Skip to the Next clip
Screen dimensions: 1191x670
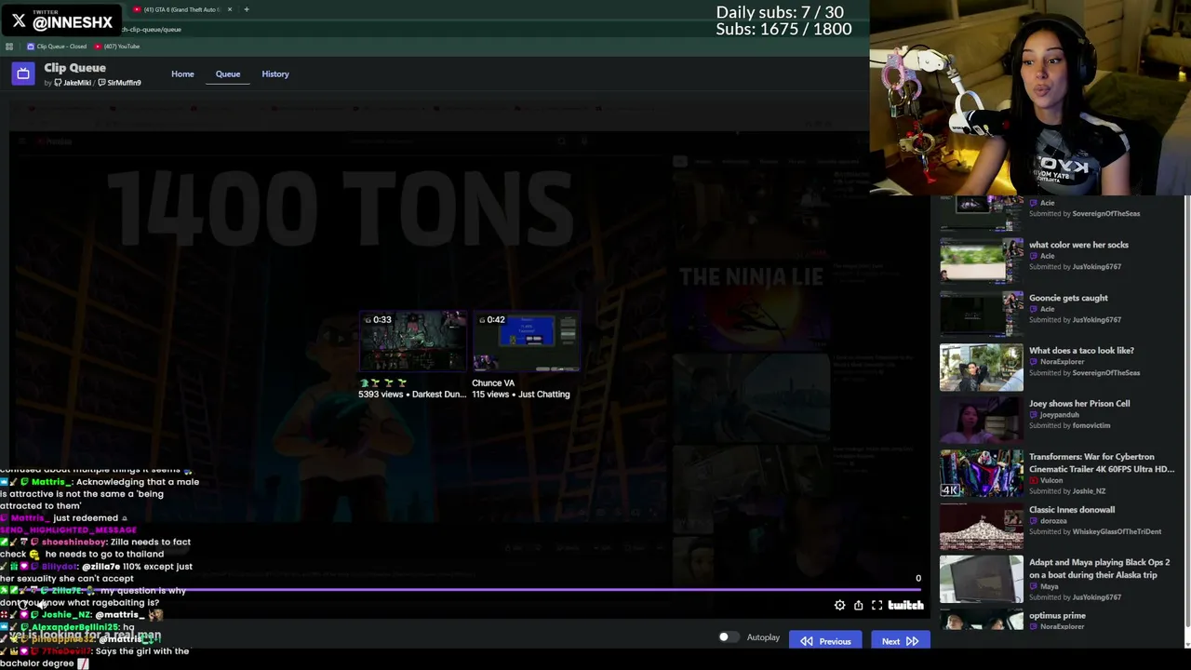tap(900, 641)
